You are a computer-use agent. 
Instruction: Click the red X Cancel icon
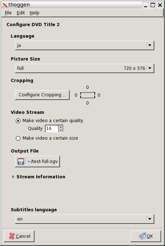[11, 236]
